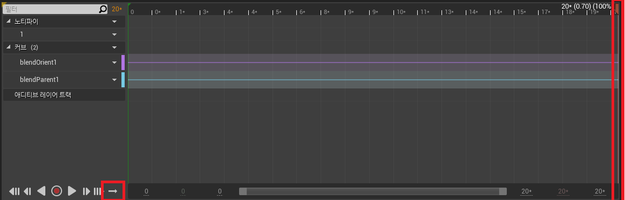Select the 노티파이 header label
This screenshot has width=625, height=200.
[x=26, y=22]
